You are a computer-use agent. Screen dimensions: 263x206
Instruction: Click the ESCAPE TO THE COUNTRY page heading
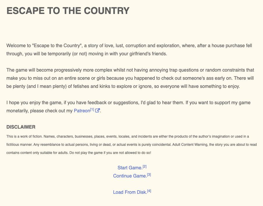[68, 11]
